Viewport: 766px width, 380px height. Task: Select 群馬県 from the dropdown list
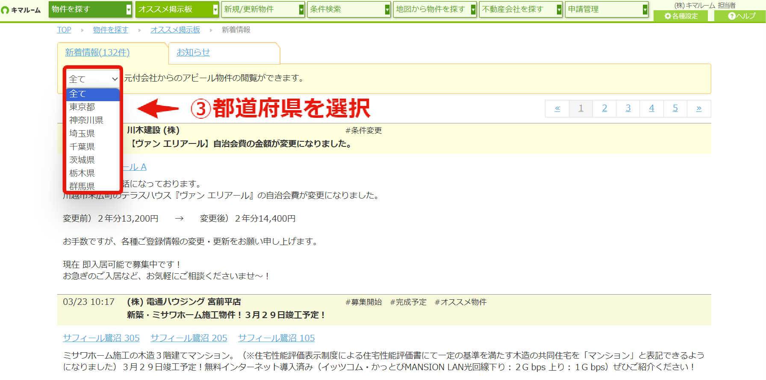click(93, 186)
